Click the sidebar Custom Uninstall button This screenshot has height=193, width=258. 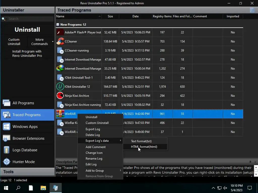coord(14,42)
